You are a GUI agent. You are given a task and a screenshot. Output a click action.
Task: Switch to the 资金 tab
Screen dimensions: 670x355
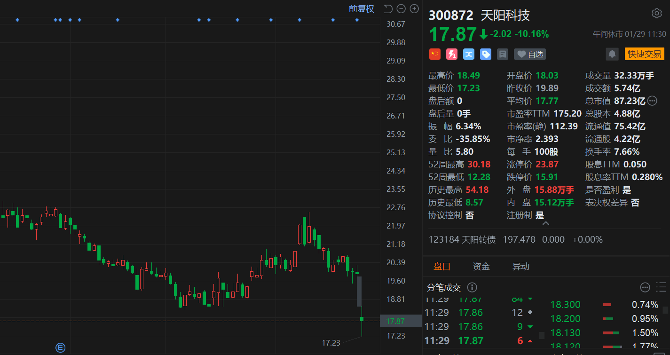[x=481, y=267]
